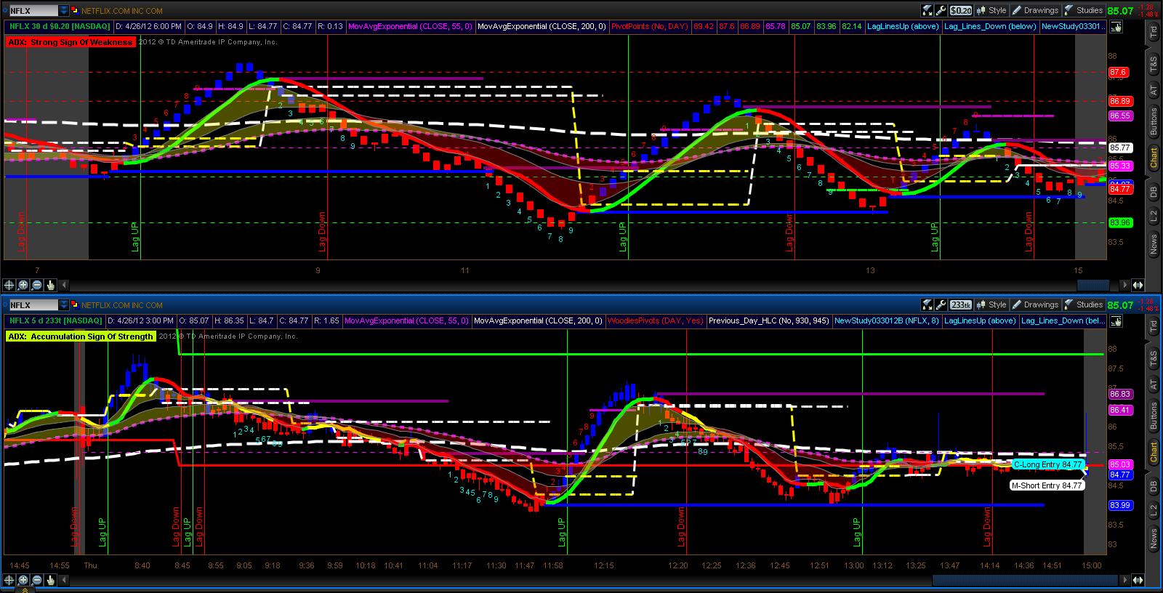The height and width of the screenshot is (593, 1163).
Task: Click C-Long Entry 84.77 chart bubble
Action: [1048, 464]
